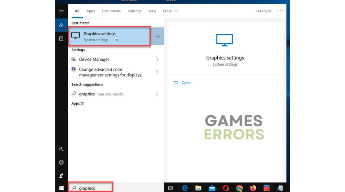Image resolution: width=345 pixels, height=192 pixels.
Task: Click Graphics settings title in preview pane
Action: point(225,58)
